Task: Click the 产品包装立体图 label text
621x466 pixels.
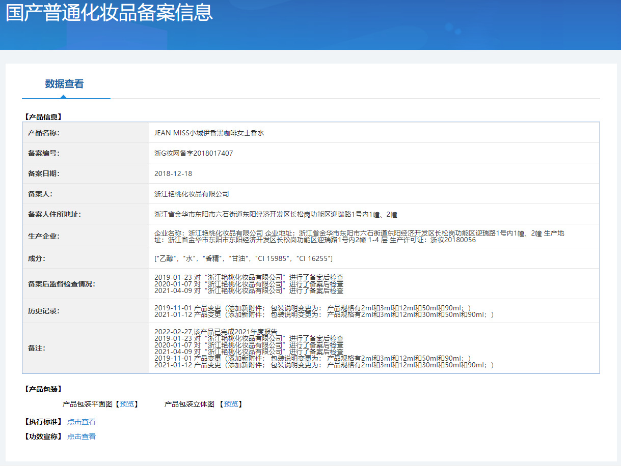Action: (x=189, y=404)
